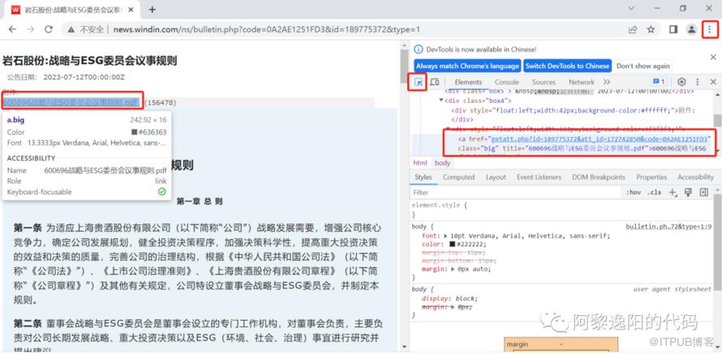
Task: Click the Elements panel vertical scrollbar
Action: point(717,121)
